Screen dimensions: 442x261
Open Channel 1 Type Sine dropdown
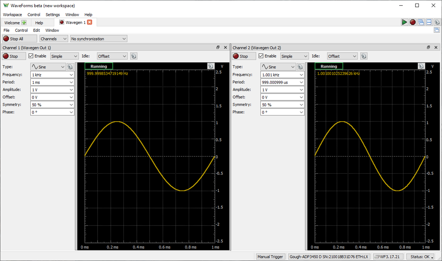coord(48,67)
